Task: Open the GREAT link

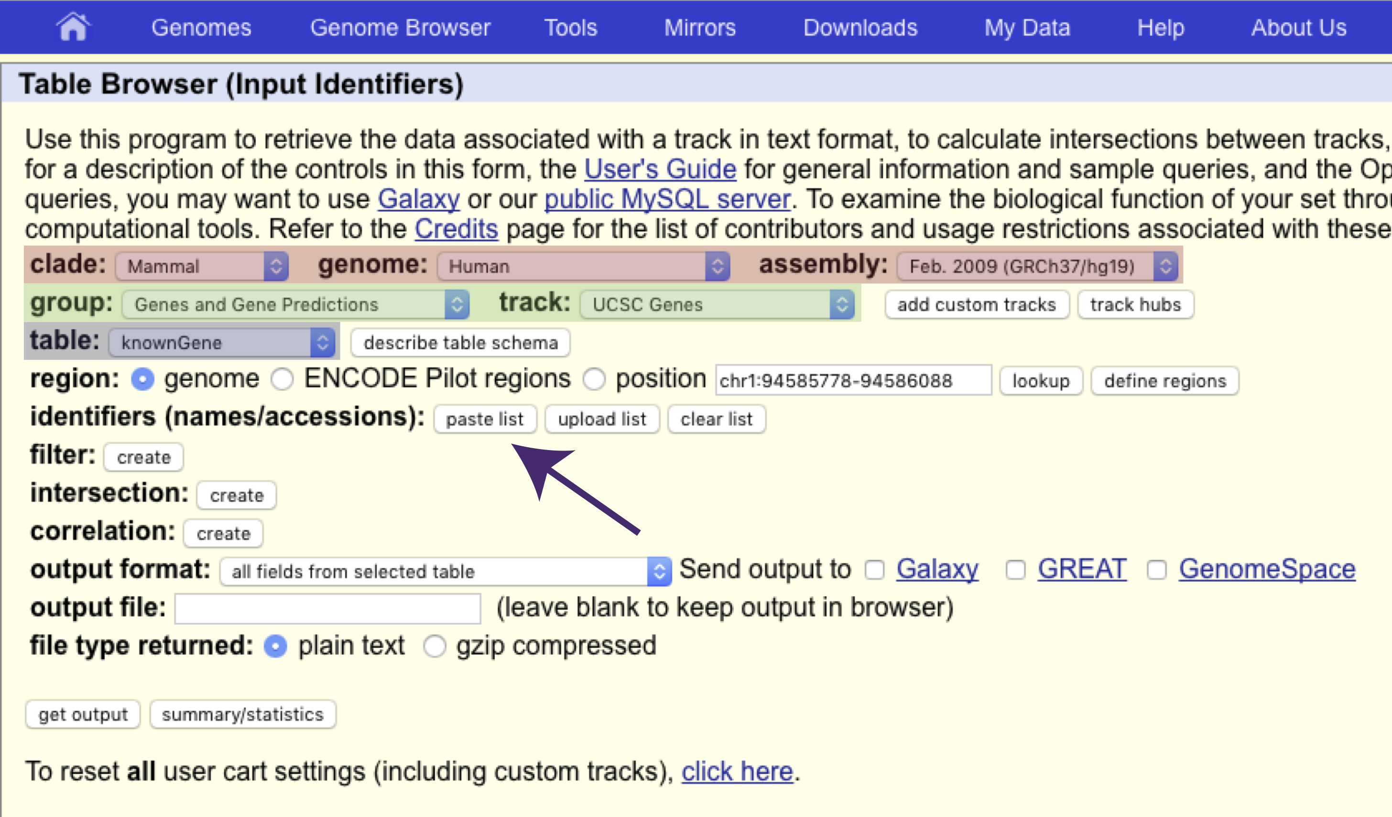Action: (x=1082, y=569)
